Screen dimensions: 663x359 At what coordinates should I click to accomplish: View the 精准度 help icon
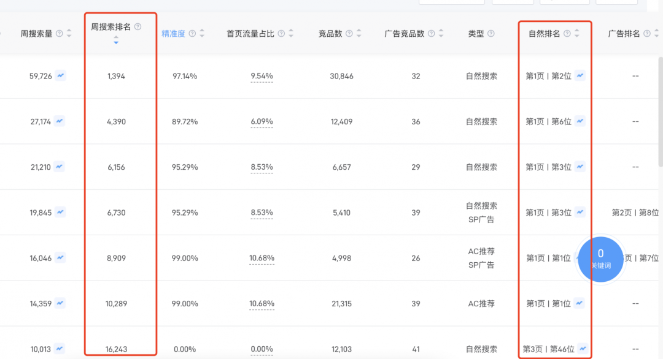tap(191, 35)
